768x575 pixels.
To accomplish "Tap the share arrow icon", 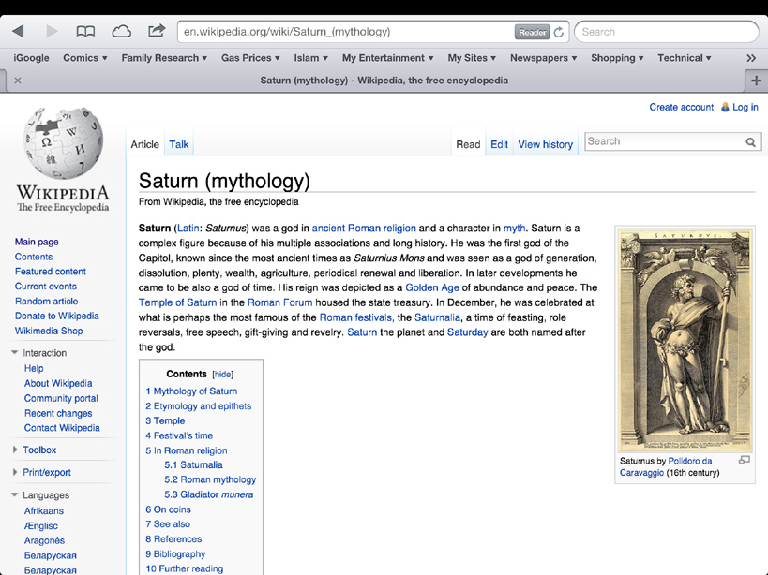I will pos(157,31).
